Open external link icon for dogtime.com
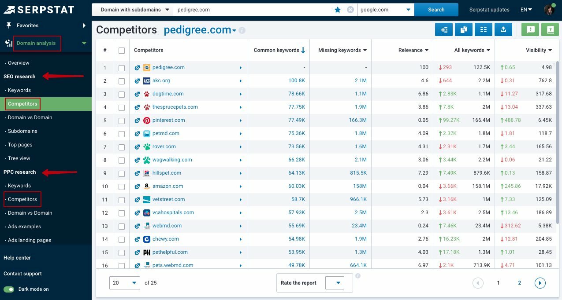562x300 pixels. (x=137, y=94)
